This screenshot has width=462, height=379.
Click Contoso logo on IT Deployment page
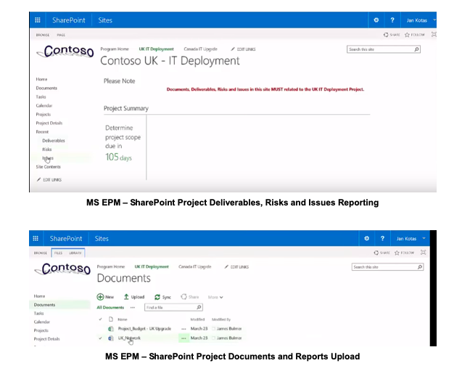click(65, 52)
